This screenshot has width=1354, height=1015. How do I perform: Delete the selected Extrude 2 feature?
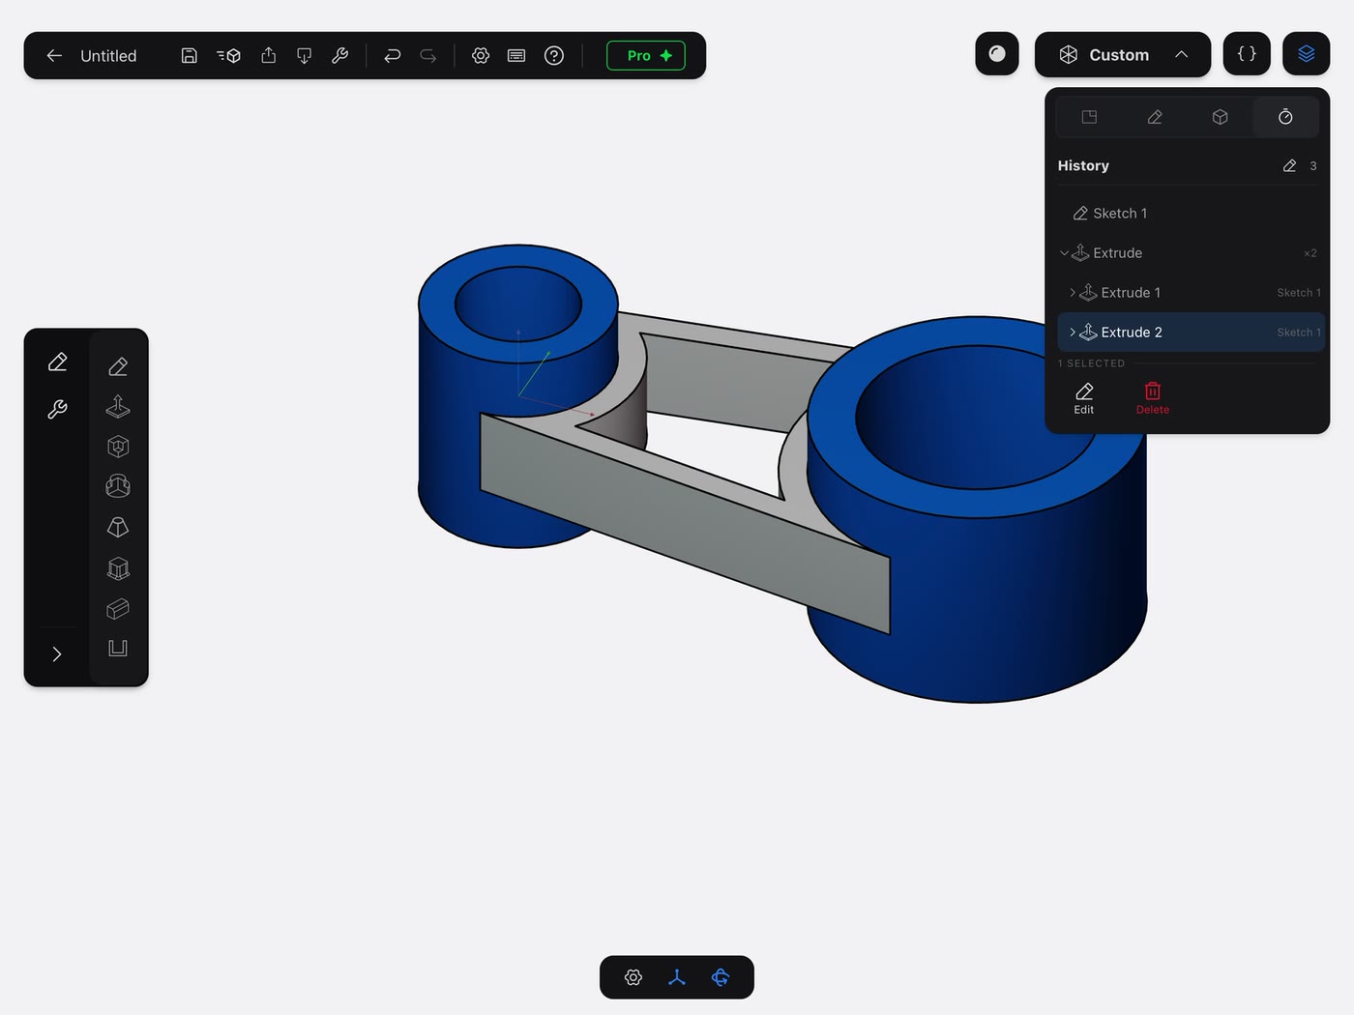1153,397
